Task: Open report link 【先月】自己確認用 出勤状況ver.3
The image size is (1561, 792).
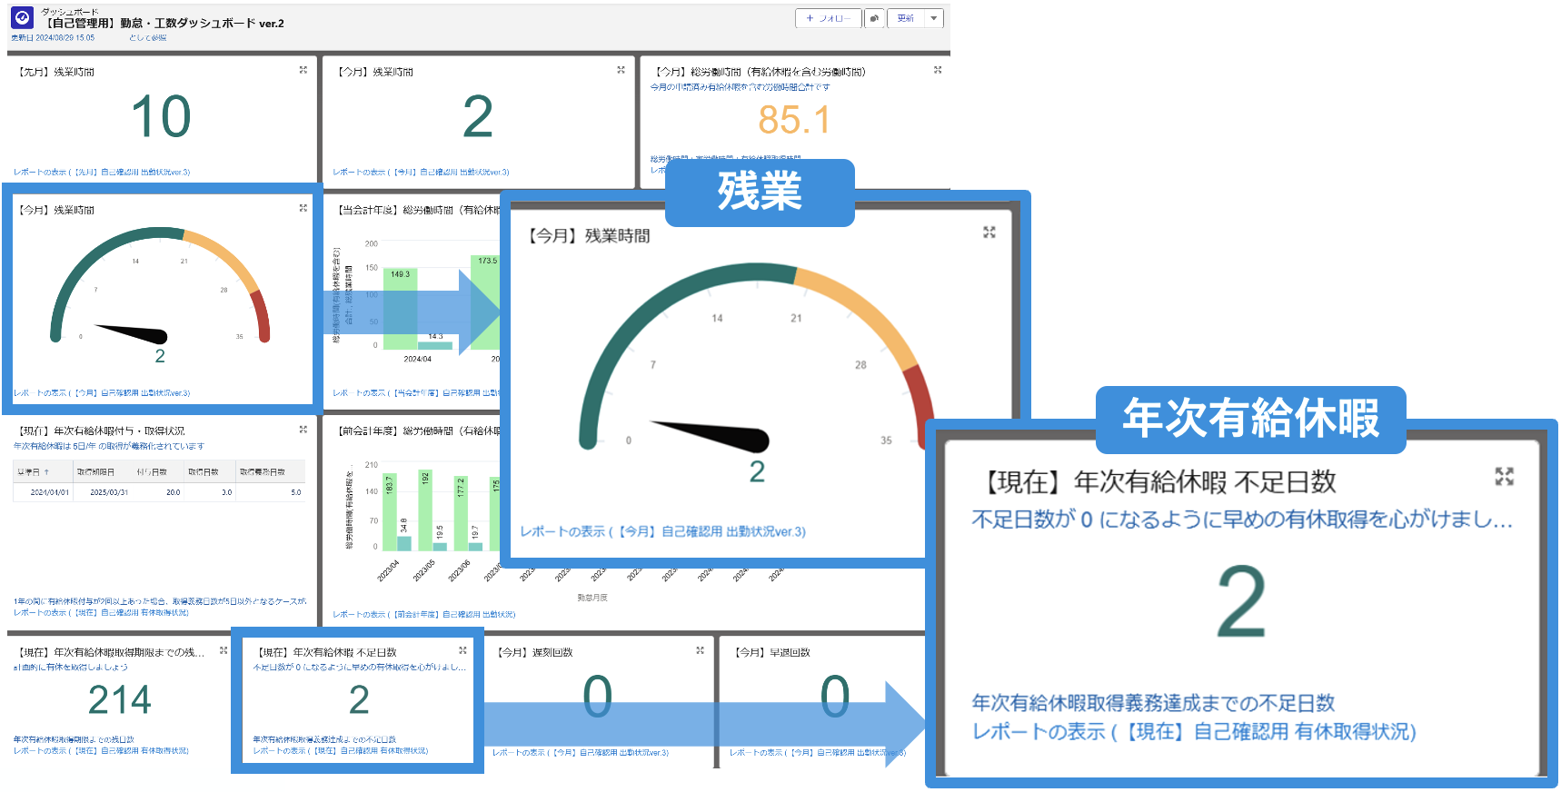Action: coord(102,172)
